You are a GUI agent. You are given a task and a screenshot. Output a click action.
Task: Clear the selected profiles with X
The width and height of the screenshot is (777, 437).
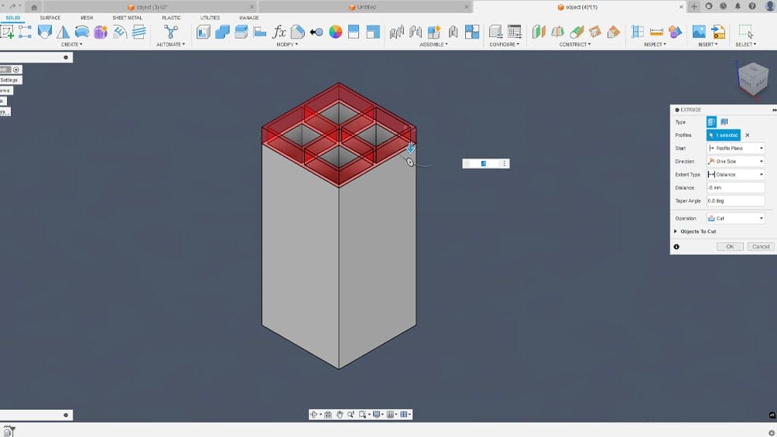click(748, 135)
